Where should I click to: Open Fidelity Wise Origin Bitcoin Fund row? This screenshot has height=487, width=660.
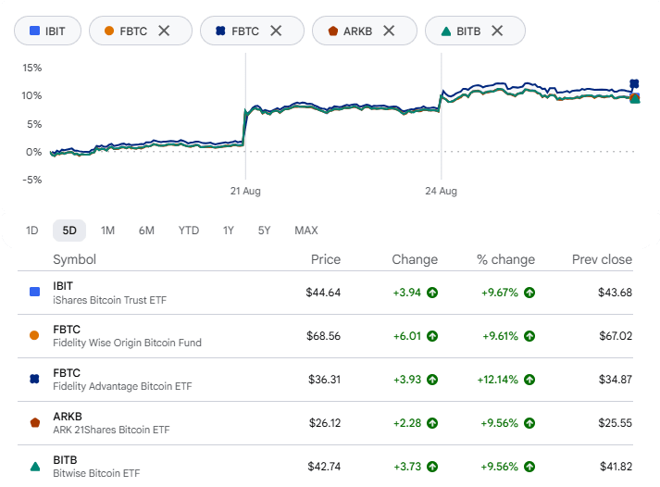click(325, 336)
